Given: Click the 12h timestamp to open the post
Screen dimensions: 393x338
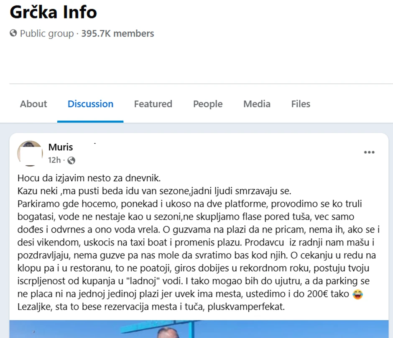Looking at the screenshot, I should pos(54,160).
